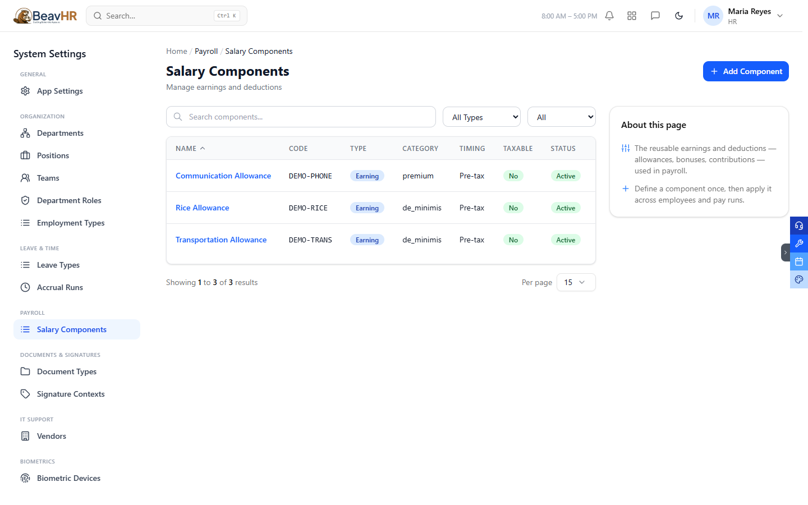808x505 pixels.
Task: Click the DEMO-PHONE code cell
Action: pyautogui.click(x=310, y=176)
